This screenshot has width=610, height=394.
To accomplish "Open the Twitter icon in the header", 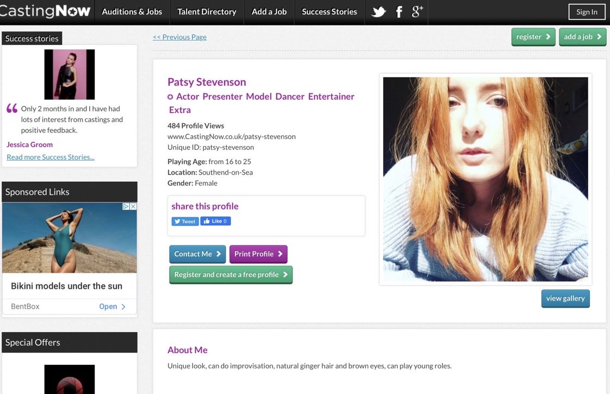I will pyautogui.click(x=378, y=12).
